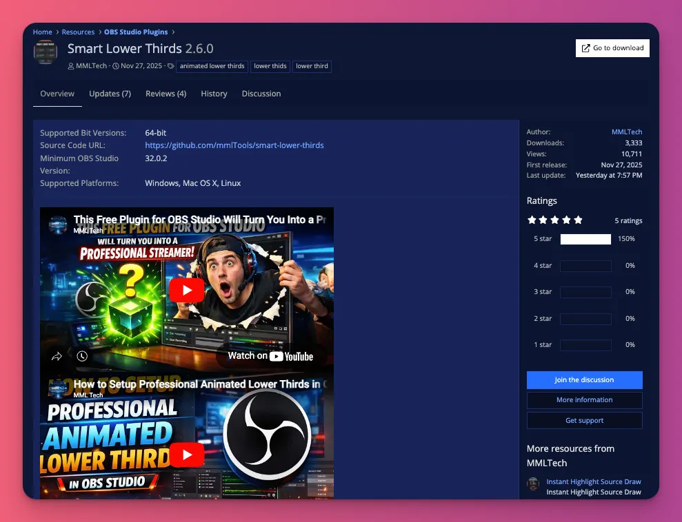Click the fifth star in the Ratings row
Image resolution: width=682 pixels, height=522 pixels.
pos(578,220)
